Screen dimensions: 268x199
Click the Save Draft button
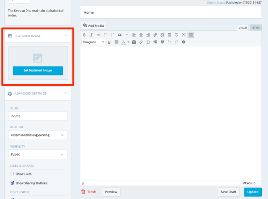point(229,192)
